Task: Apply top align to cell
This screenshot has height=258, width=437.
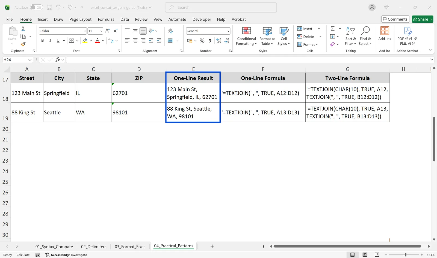Action: [127, 31]
